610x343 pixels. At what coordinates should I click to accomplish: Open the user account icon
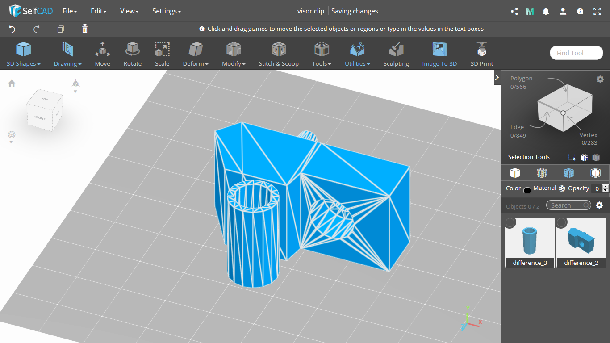(563, 11)
